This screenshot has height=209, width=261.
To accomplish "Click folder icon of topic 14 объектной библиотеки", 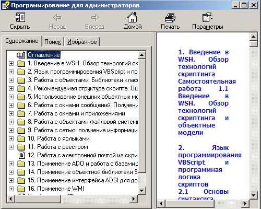I will (x=21, y=172).
